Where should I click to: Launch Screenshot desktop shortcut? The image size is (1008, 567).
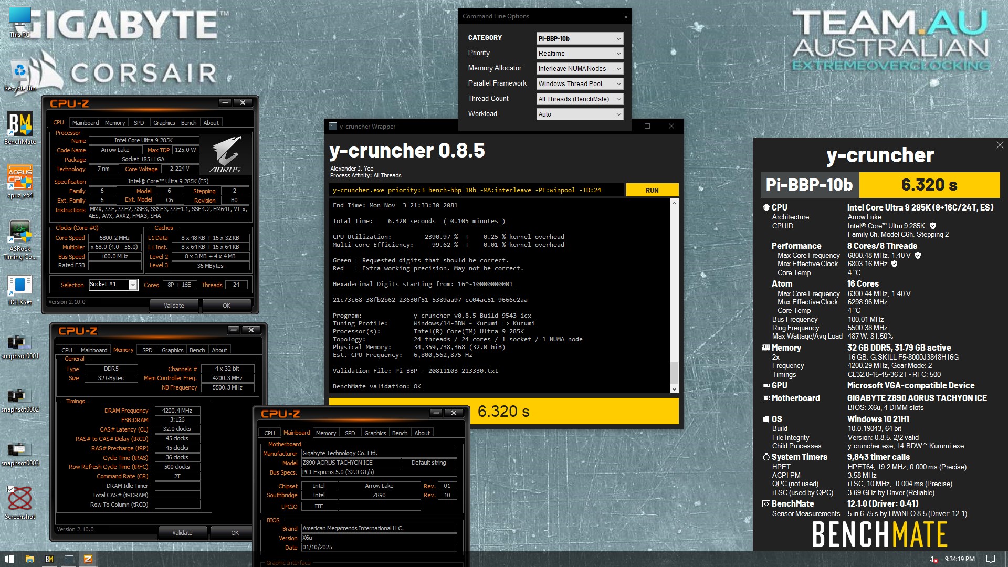(20, 502)
